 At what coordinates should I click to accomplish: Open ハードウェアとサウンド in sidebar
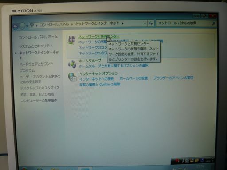36,64
